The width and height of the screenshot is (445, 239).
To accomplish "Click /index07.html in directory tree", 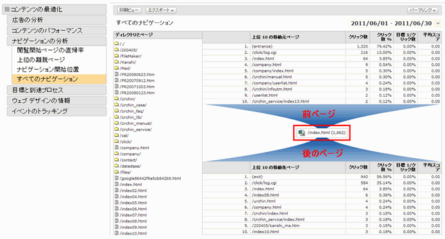I will pyautogui.click(x=133, y=215).
